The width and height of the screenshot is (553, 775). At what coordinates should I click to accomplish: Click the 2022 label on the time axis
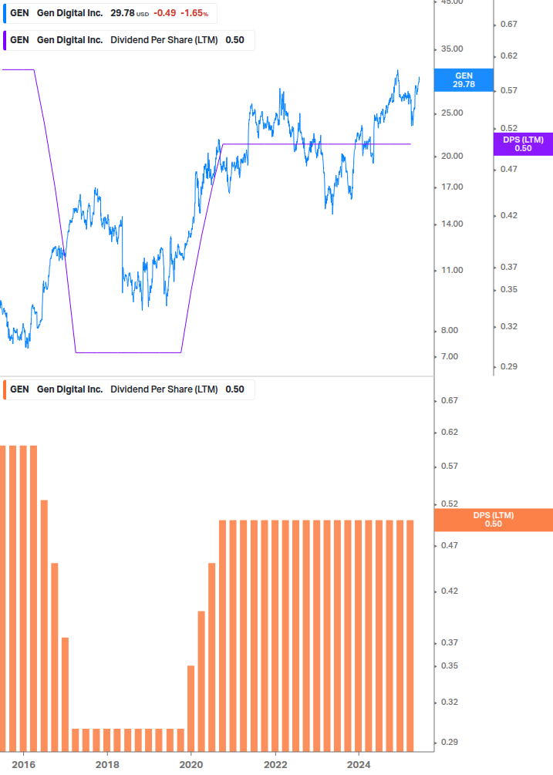click(x=275, y=765)
